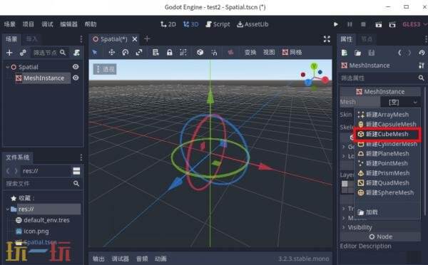Instance a child scene with the link icon

(x=23, y=53)
